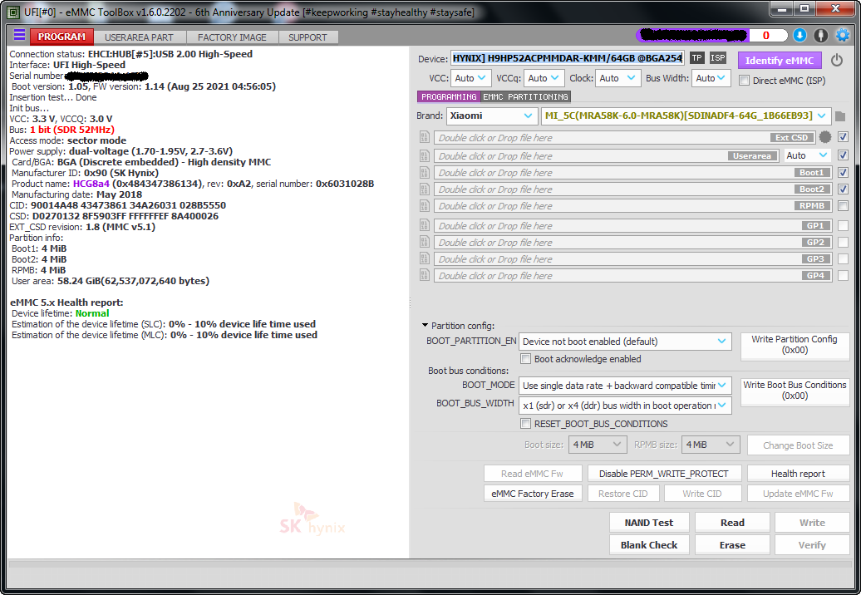Click the black info icon in header

tap(820, 36)
